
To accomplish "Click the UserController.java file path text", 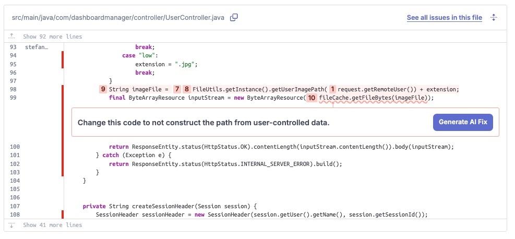I will (118, 18).
